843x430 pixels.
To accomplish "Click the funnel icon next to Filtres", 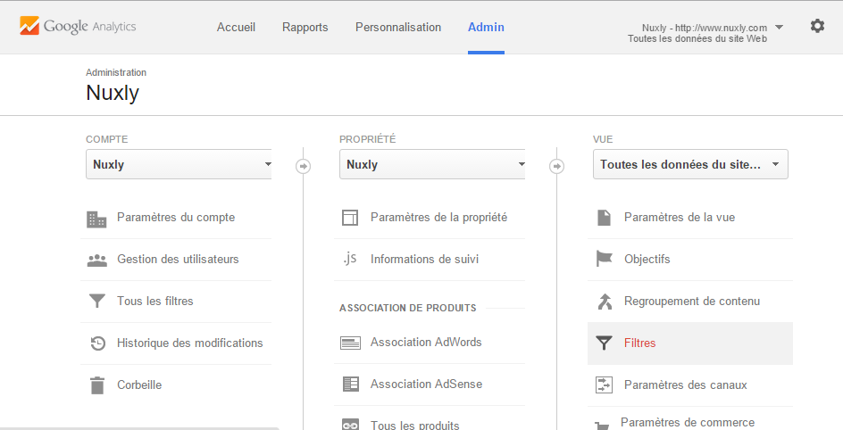I will coord(605,343).
